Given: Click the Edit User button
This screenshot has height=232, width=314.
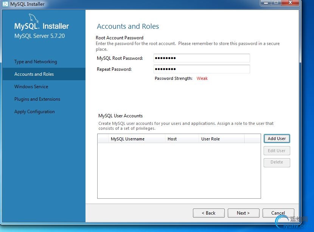Looking at the screenshot, I should pyautogui.click(x=277, y=151).
